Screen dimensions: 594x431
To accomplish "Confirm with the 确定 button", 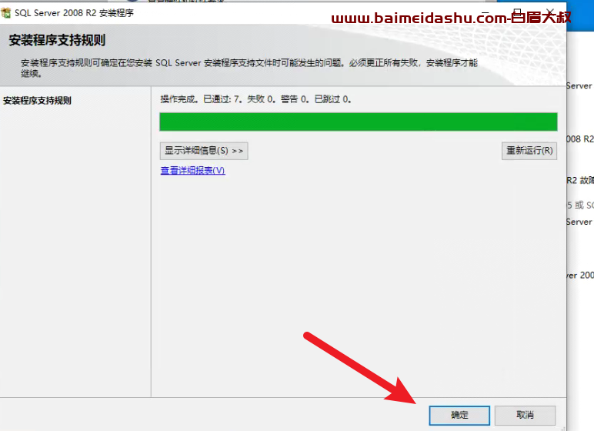I will click(459, 416).
